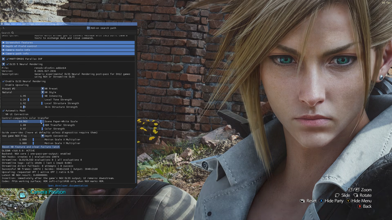The height and width of the screenshot is (220, 392).
Task: Toggle Enable DLSS Neural Rendering checkbox
Action: click(4, 81)
